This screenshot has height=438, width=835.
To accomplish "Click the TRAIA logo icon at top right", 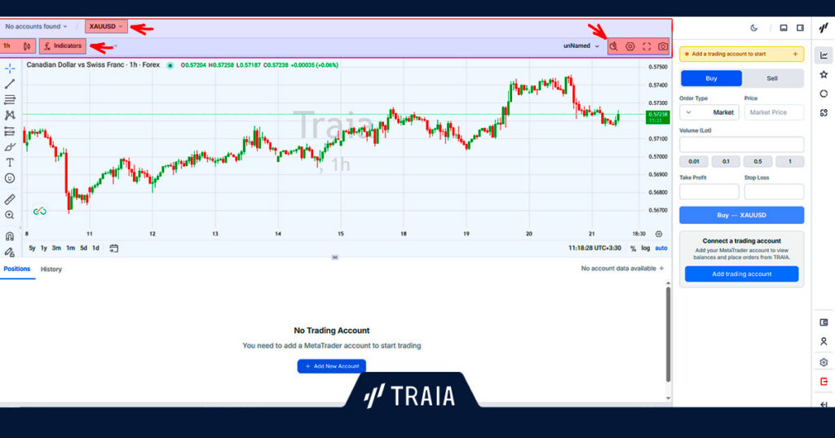I will pos(824,28).
